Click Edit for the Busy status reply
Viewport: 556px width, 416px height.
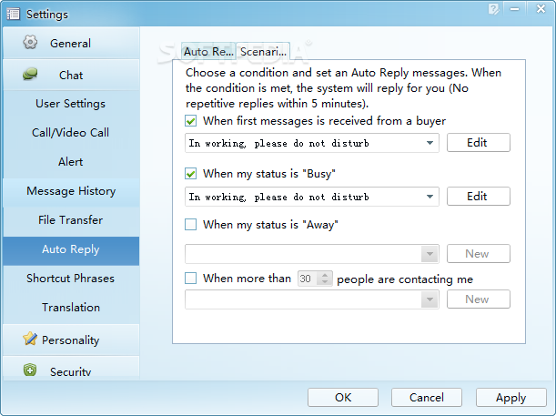coord(477,197)
